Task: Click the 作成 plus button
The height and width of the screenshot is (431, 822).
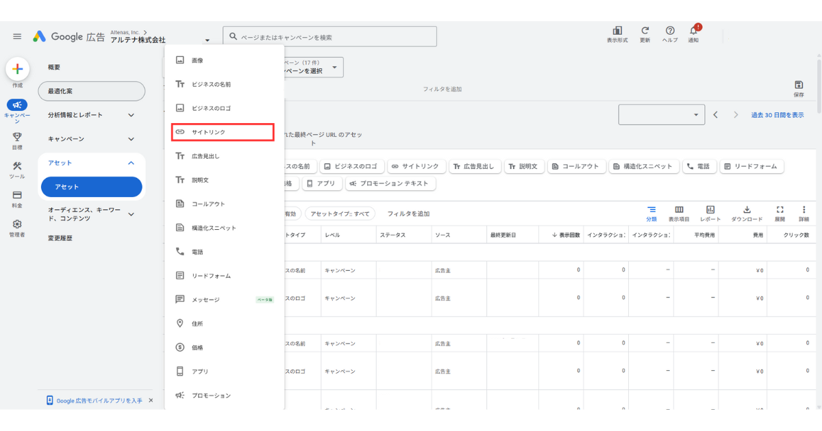Action: (x=17, y=69)
